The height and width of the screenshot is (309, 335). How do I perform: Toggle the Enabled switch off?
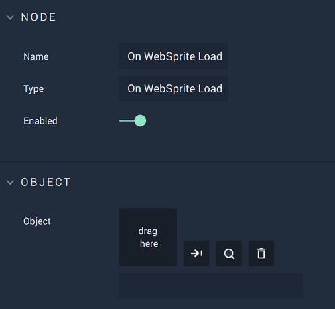point(133,121)
